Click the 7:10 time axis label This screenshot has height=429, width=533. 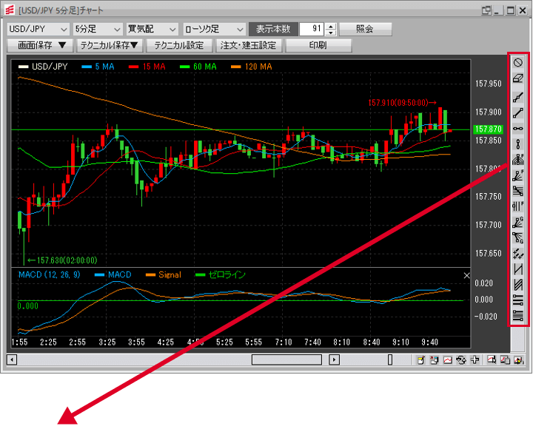click(284, 342)
